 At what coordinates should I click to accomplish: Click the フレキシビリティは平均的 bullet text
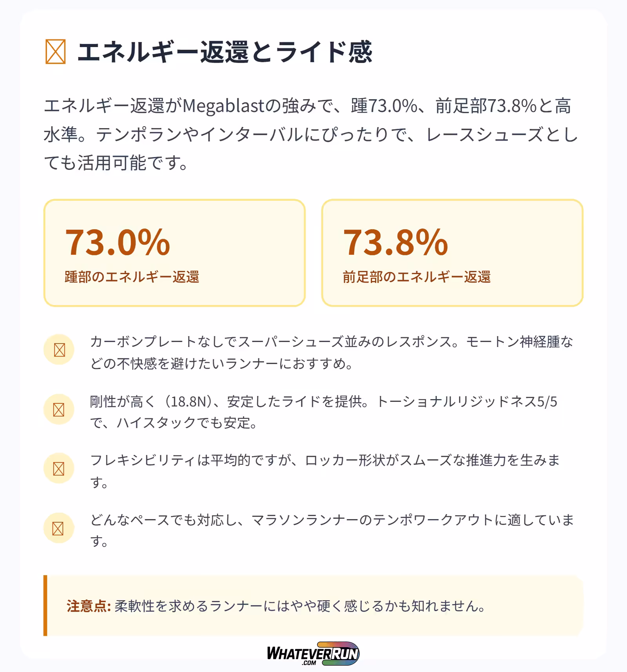[324, 471]
